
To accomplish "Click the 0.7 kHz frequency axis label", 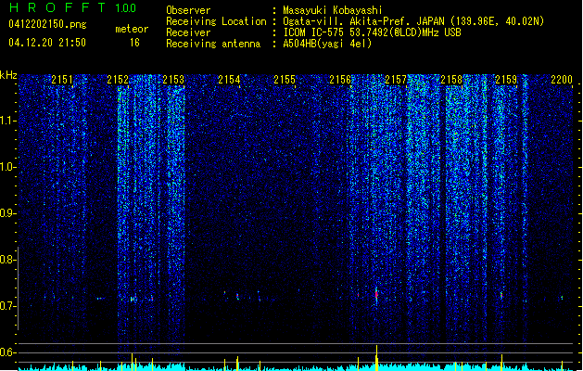I will pyautogui.click(x=8, y=306).
